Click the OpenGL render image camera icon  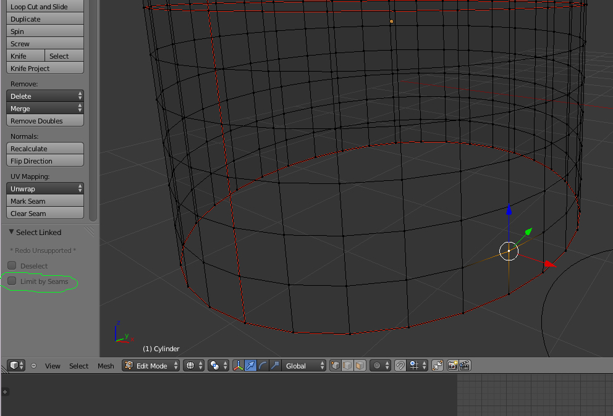(x=452, y=365)
